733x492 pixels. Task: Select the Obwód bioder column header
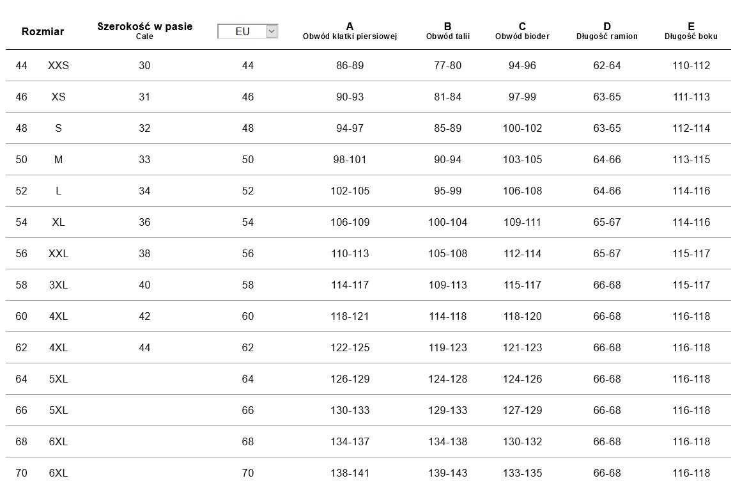[522, 31]
